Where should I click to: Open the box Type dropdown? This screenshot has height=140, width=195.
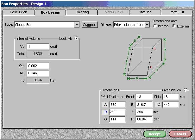pyautogui.click(x=77, y=25)
